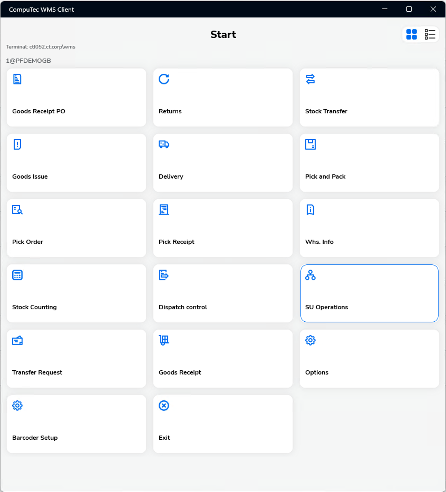Start Pick and Pack

[369, 163]
